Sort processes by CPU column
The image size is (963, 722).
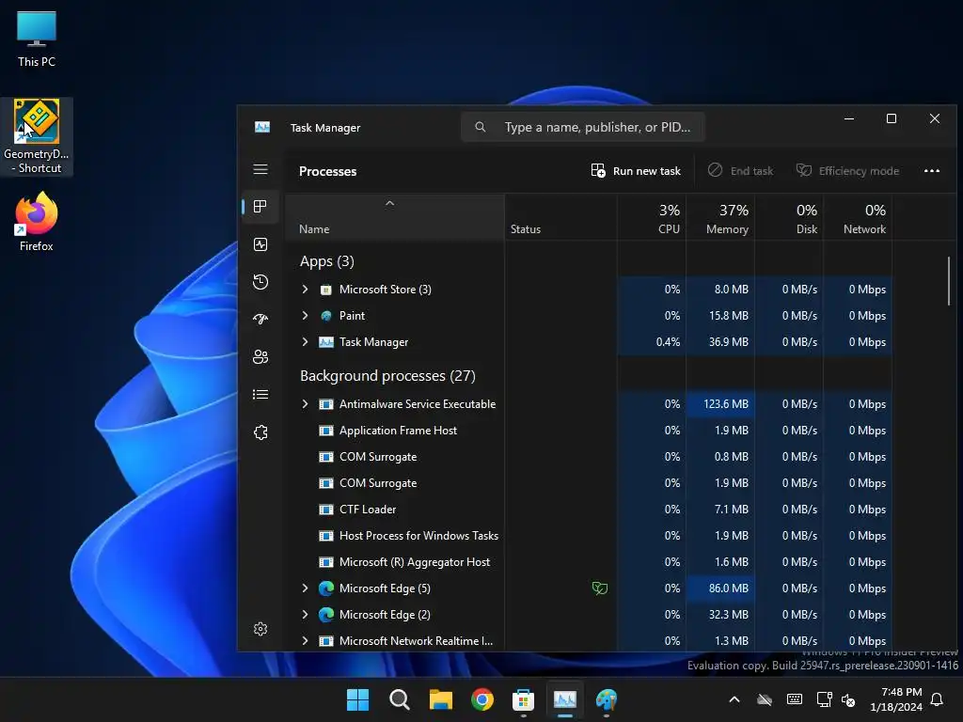click(x=652, y=218)
